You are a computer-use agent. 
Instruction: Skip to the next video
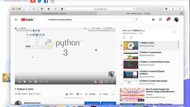coord(30,82)
